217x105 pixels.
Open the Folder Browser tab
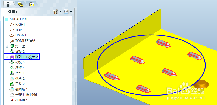point(32,4)
